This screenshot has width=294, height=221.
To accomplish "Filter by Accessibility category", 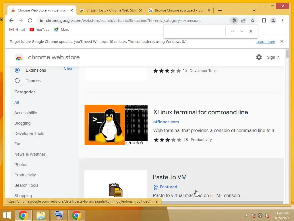I will click(x=26, y=113).
